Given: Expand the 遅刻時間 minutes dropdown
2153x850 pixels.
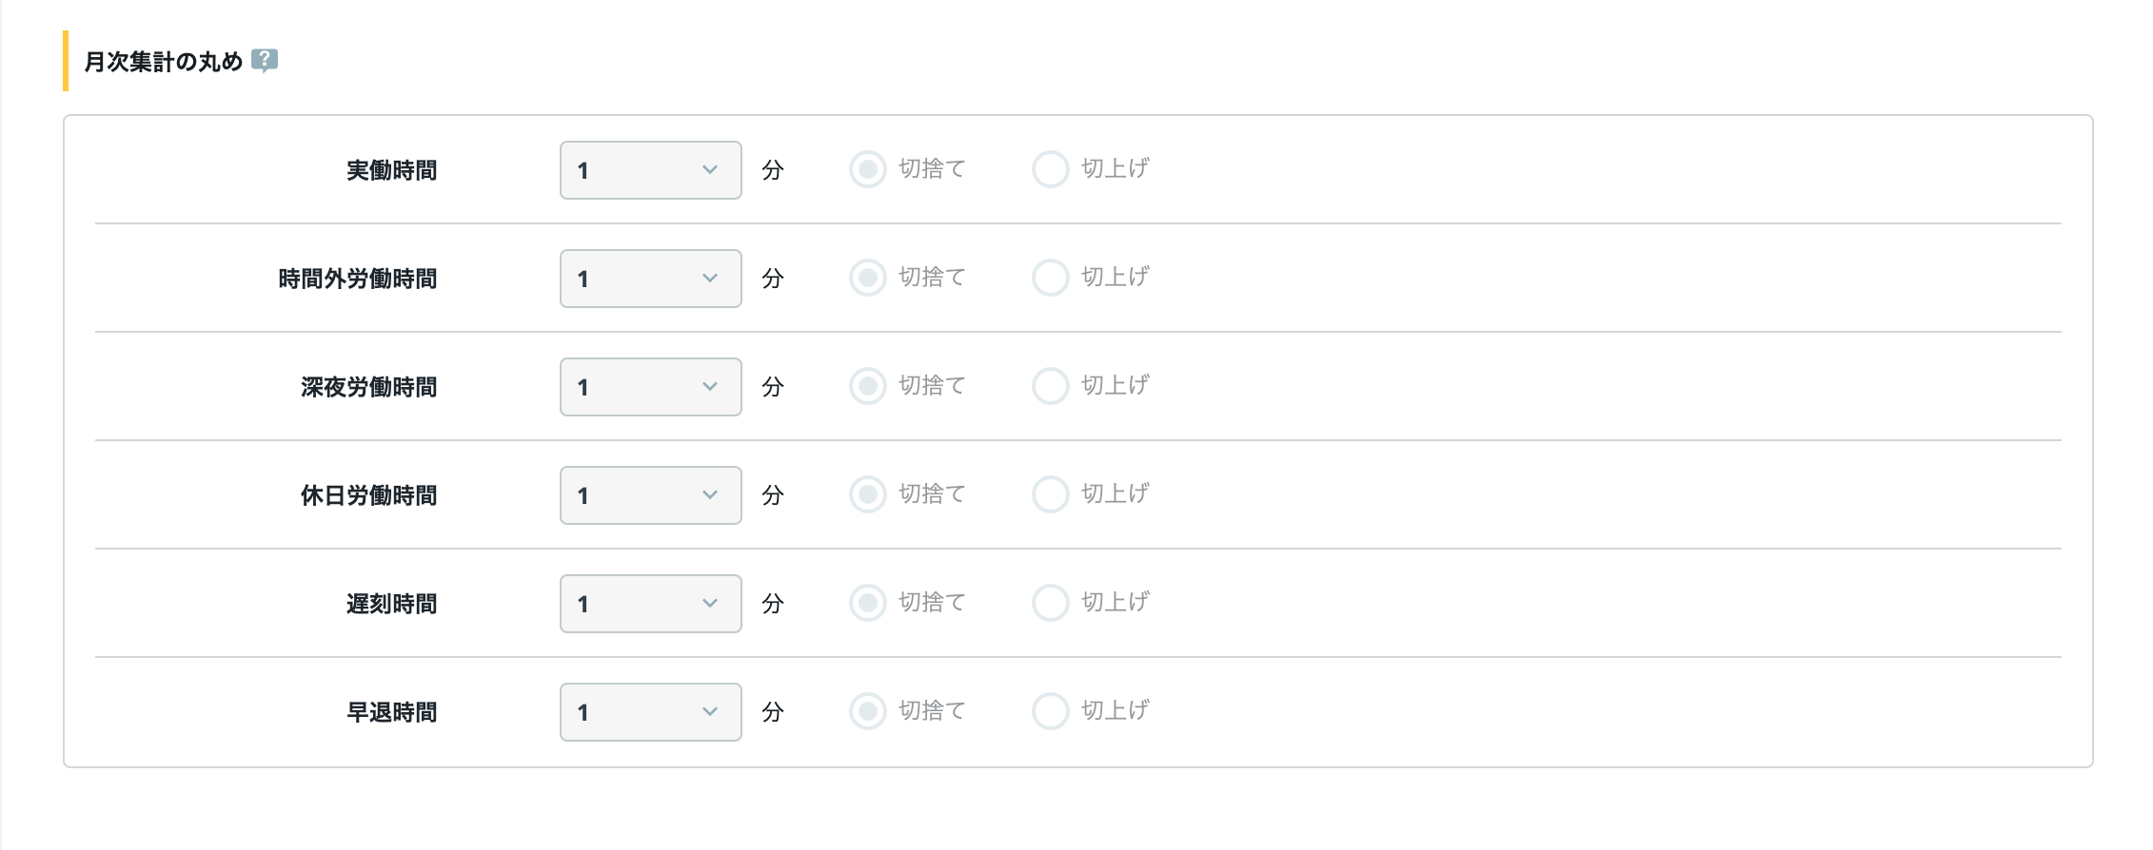Looking at the screenshot, I should [x=651, y=604].
